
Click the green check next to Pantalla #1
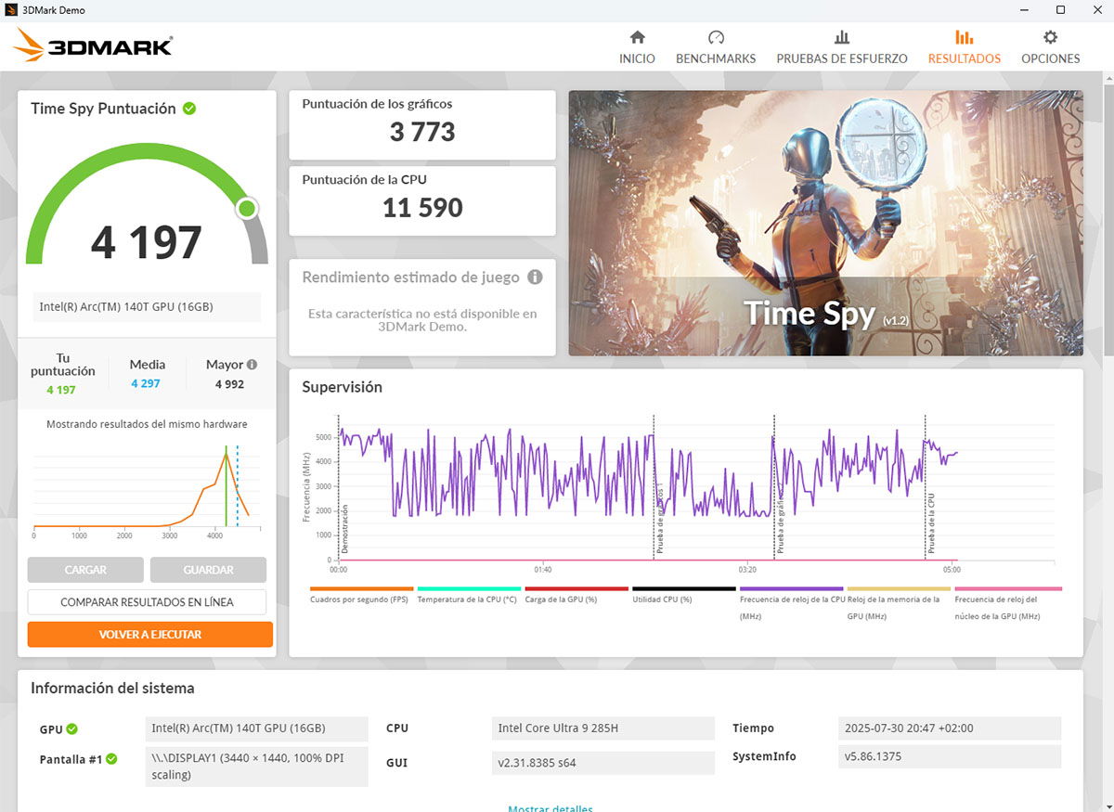111,759
